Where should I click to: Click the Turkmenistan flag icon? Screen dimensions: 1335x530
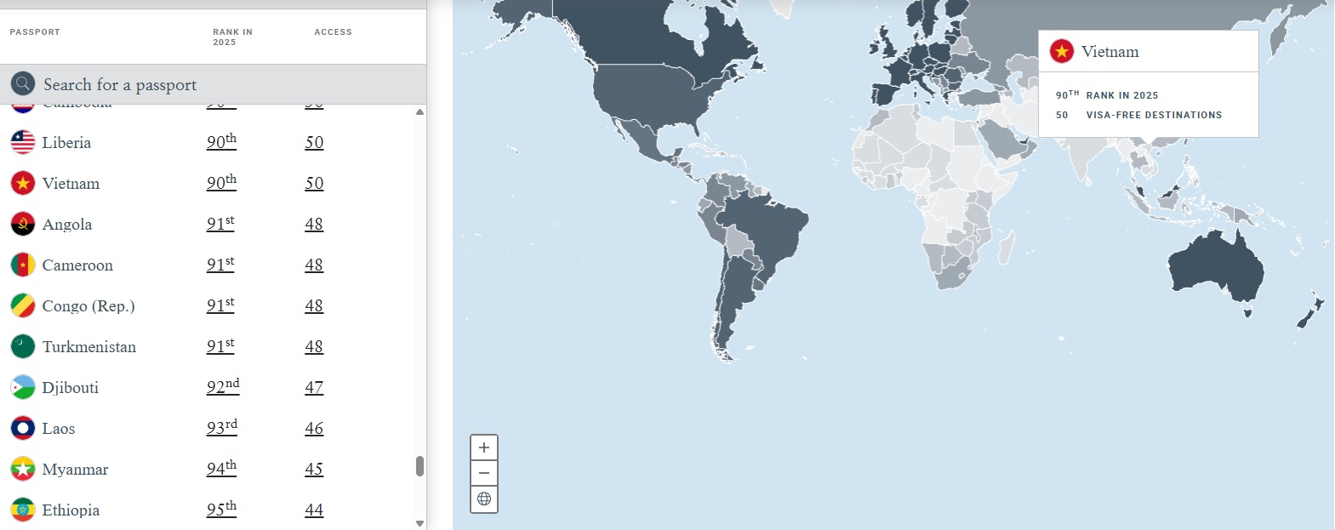point(23,346)
